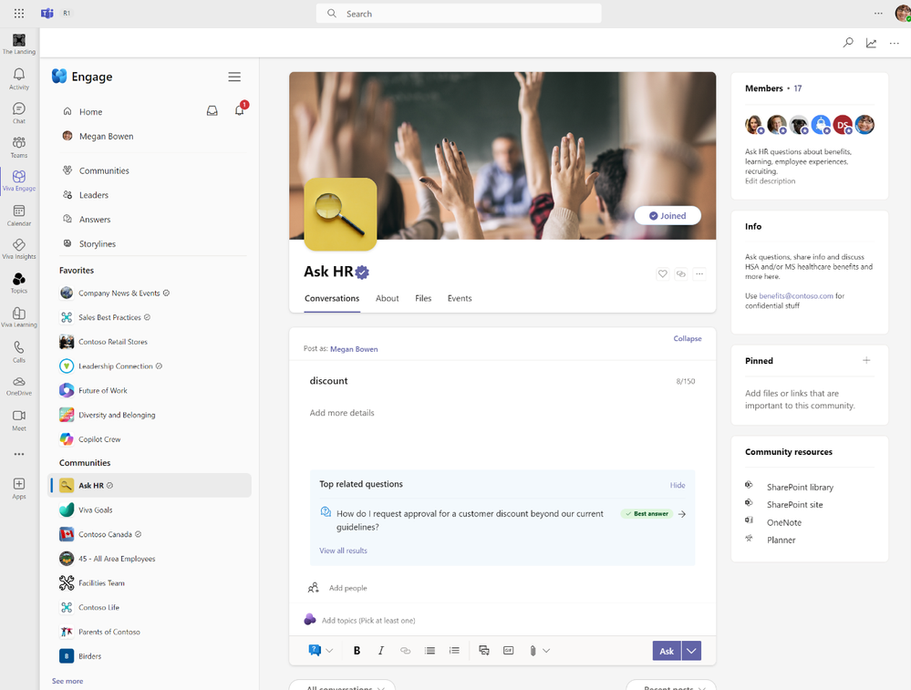Click View all results link
Screen dimensions: 911x690
click(343, 550)
